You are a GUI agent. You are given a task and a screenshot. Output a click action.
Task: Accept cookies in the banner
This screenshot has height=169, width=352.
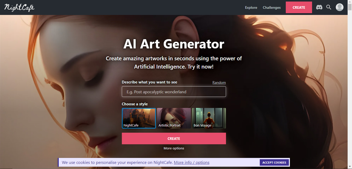[274, 163]
